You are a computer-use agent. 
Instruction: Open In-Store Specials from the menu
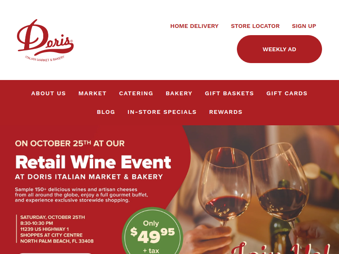162,112
